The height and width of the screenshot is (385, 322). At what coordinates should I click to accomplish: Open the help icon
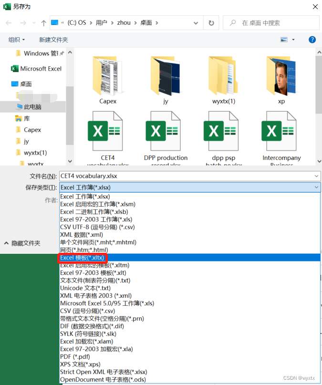312,40
